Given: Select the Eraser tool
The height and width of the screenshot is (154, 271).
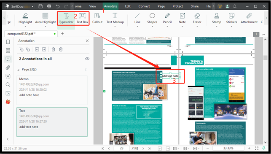Looking at the screenshot, I should [x=197, y=18].
